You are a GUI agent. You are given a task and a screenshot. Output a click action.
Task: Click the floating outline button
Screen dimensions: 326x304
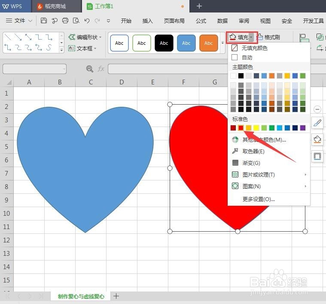(317, 156)
